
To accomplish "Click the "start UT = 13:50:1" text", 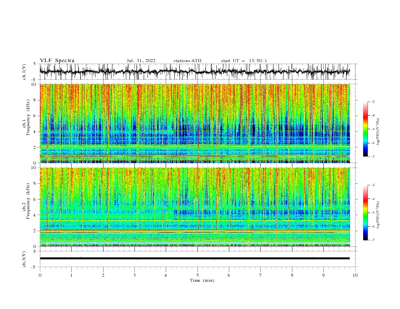I will tap(244, 61).
